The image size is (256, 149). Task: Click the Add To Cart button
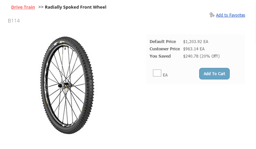pyautogui.click(x=214, y=74)
